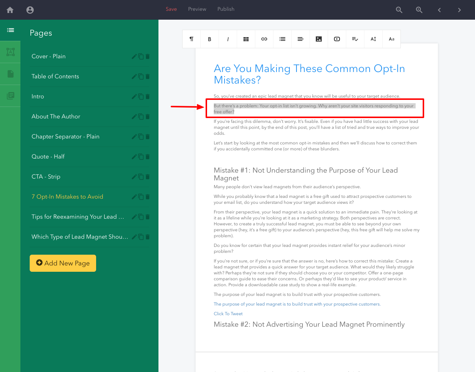The height and width of the screenshot is (372, 475).
Task: Delete the Cover - Plain page
Action: click(147, 56)
